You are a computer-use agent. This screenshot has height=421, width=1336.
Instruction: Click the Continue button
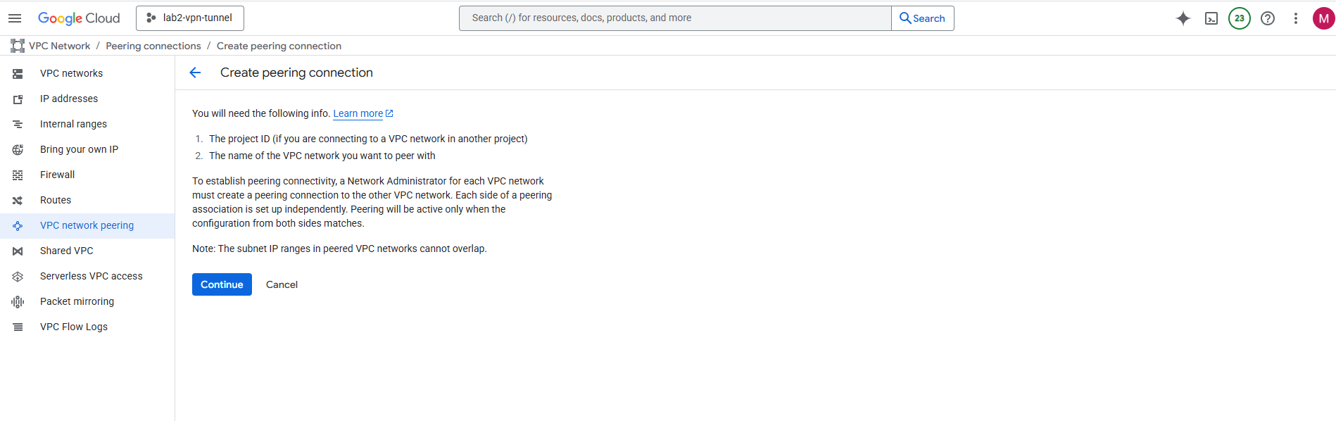pos(222,284)
